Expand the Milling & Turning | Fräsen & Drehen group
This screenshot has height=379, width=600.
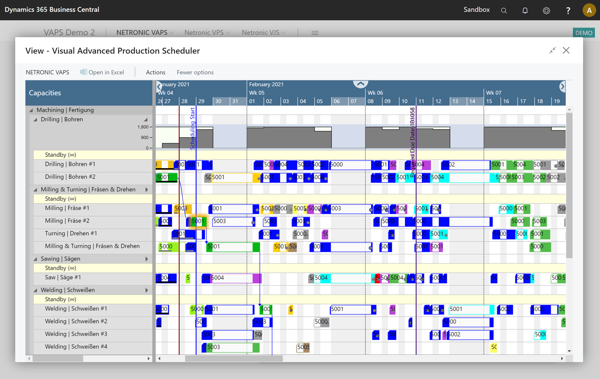[147, 189]
